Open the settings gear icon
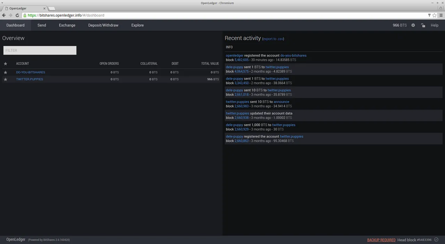This screenshot has height=244, width=445. (413, 25)
